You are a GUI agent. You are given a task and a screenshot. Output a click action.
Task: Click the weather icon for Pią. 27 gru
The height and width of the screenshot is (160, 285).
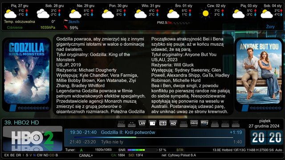click(10, 14)
